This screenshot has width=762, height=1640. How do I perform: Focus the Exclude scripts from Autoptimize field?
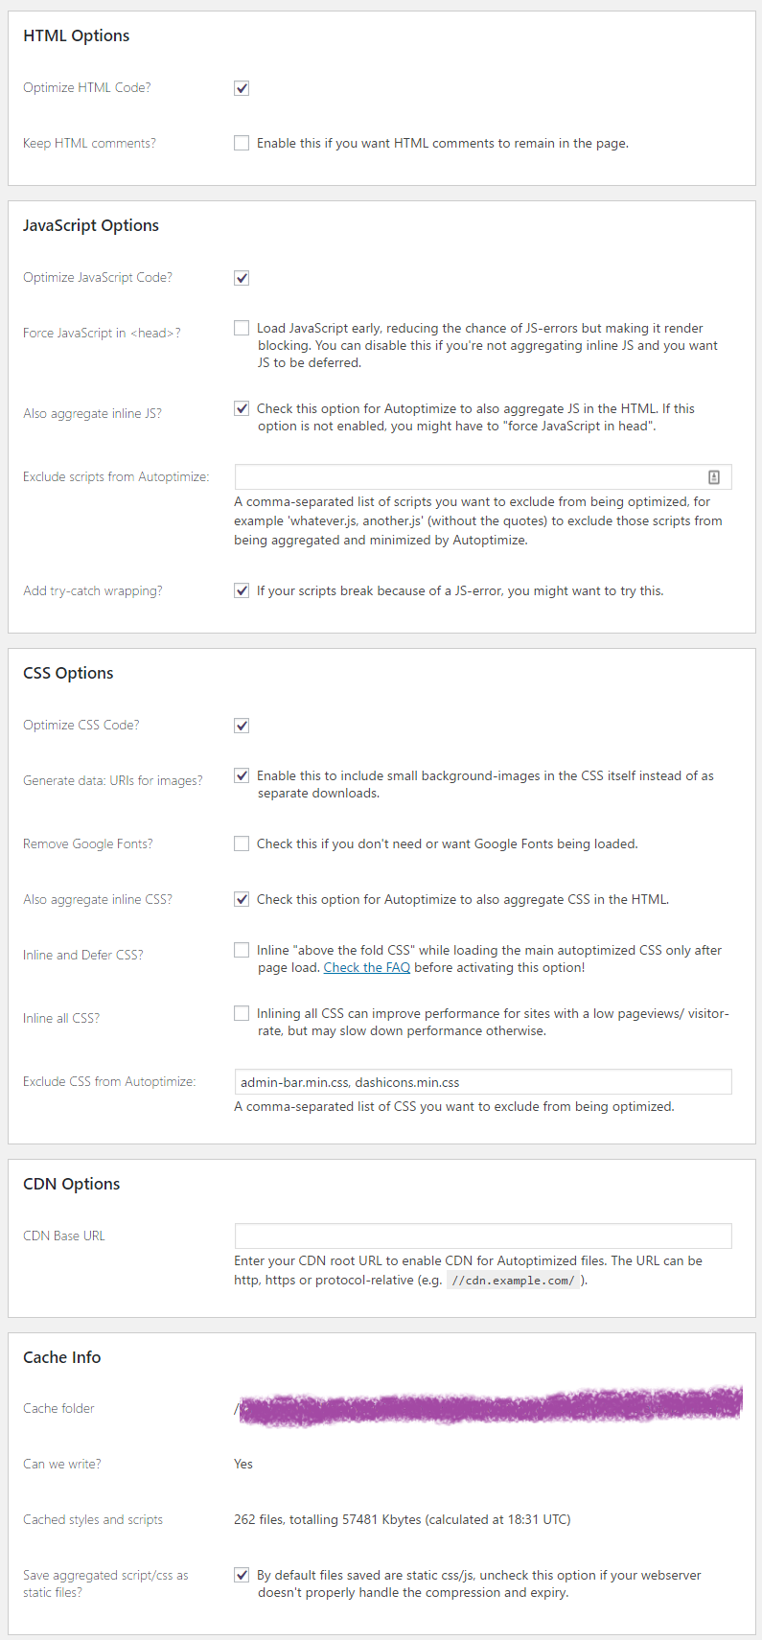[x=483, y=476]
